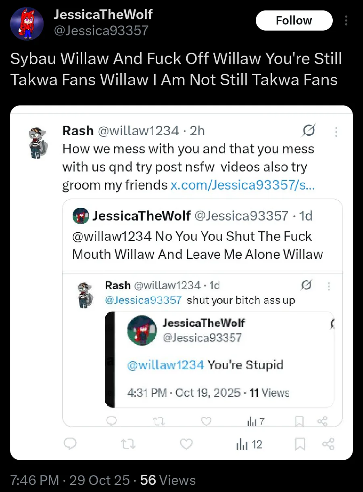Click the @Jessica93357 handle under the top name
Viewport: 363px width, 492px height.
101,31
